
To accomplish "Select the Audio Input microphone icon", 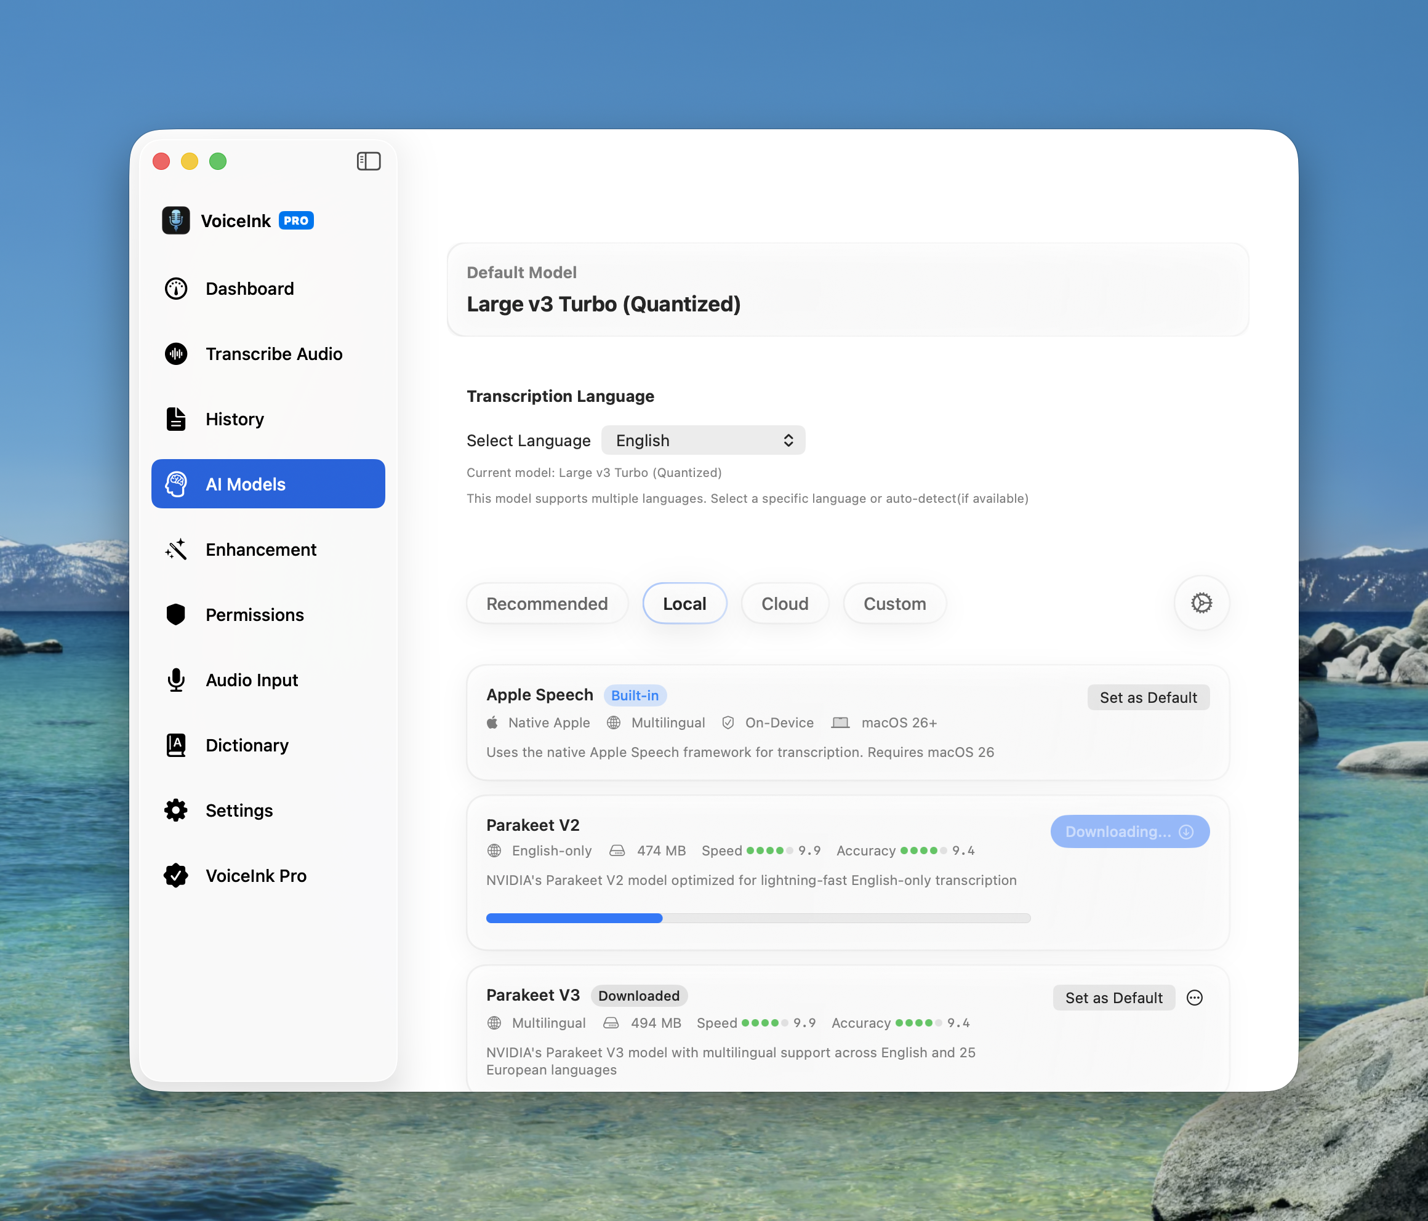I will point(176,679).
